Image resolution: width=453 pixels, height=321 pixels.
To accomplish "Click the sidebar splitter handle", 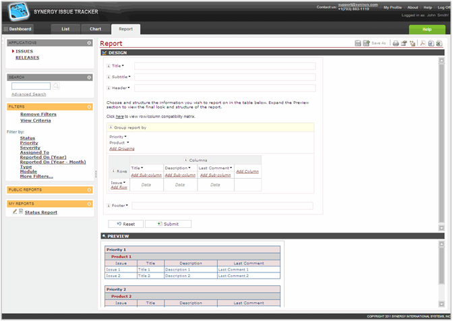I will tap(96, 173).
